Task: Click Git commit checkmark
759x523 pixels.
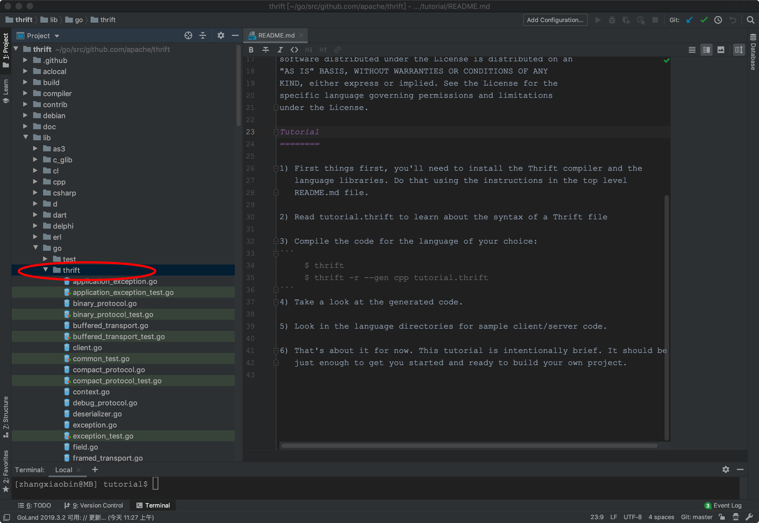Action: click(x=703, y=20)
